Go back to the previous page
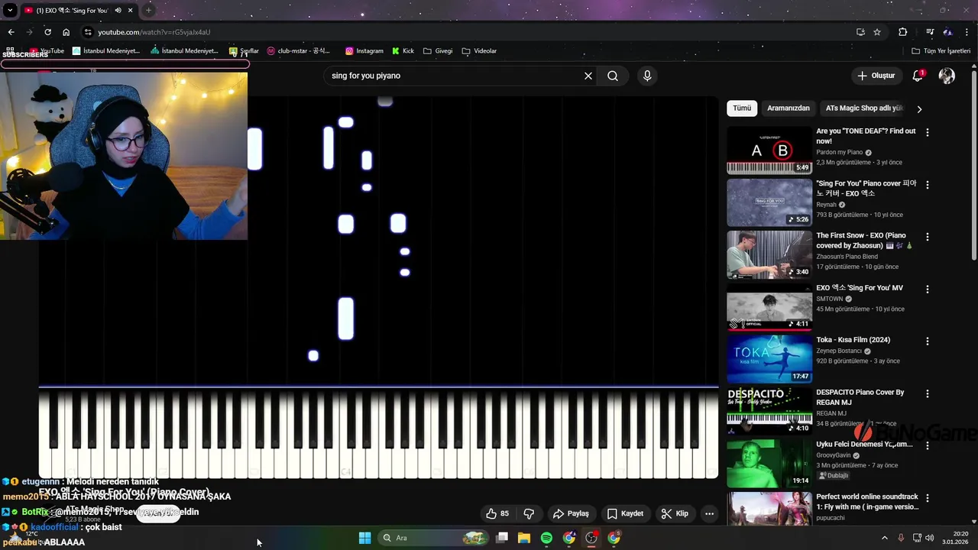Viewport: 978px width, 550px height. pyautogui.click(x=11, y=32)
